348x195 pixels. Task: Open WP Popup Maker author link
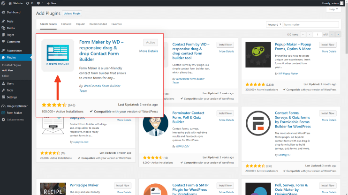click(x=288, y=74)
